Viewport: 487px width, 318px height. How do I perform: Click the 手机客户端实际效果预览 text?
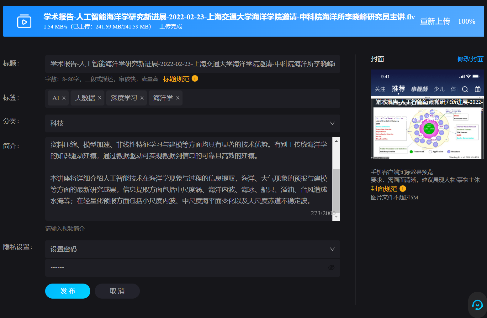tap(402, 172)
